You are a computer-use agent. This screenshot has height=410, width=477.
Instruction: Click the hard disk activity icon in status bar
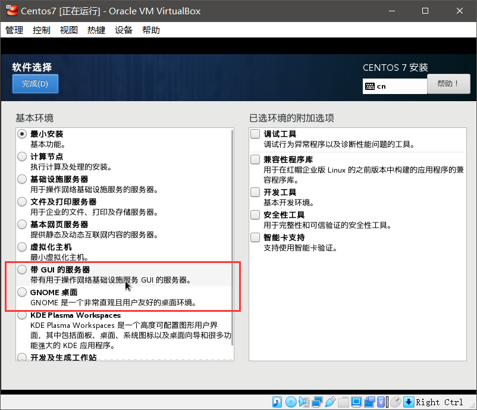(277, 402)
